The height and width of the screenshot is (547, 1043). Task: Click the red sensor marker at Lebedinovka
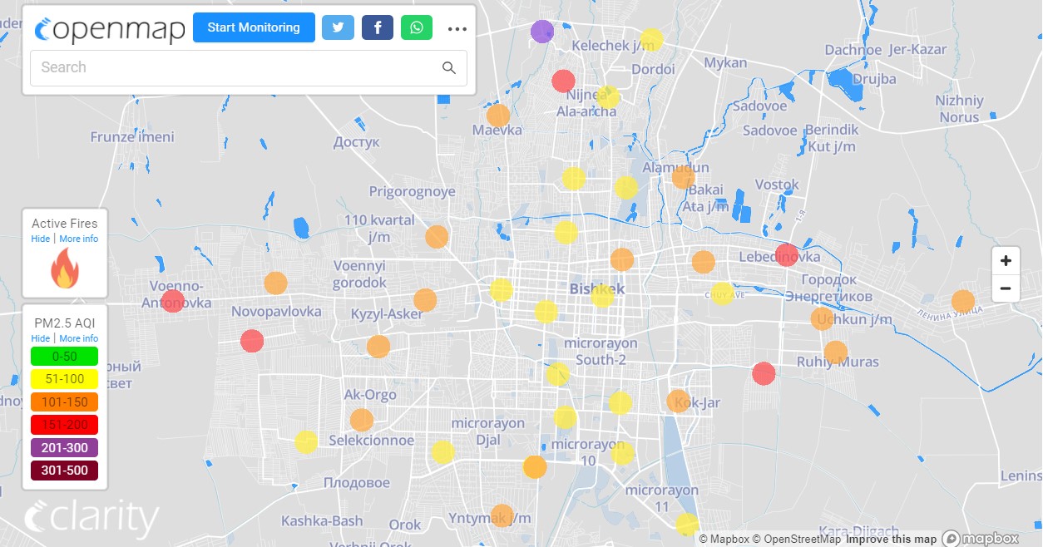(786, 254)
